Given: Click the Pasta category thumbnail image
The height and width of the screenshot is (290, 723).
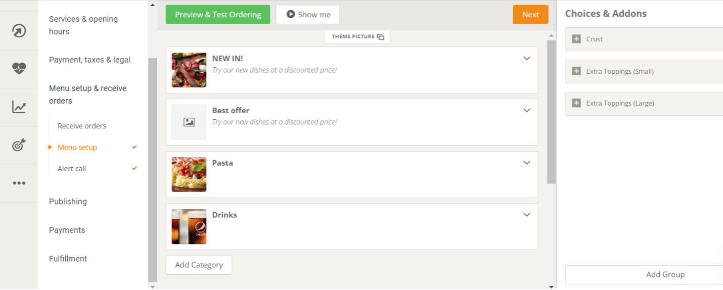Looking at the screenshot, I should point(189,174).
